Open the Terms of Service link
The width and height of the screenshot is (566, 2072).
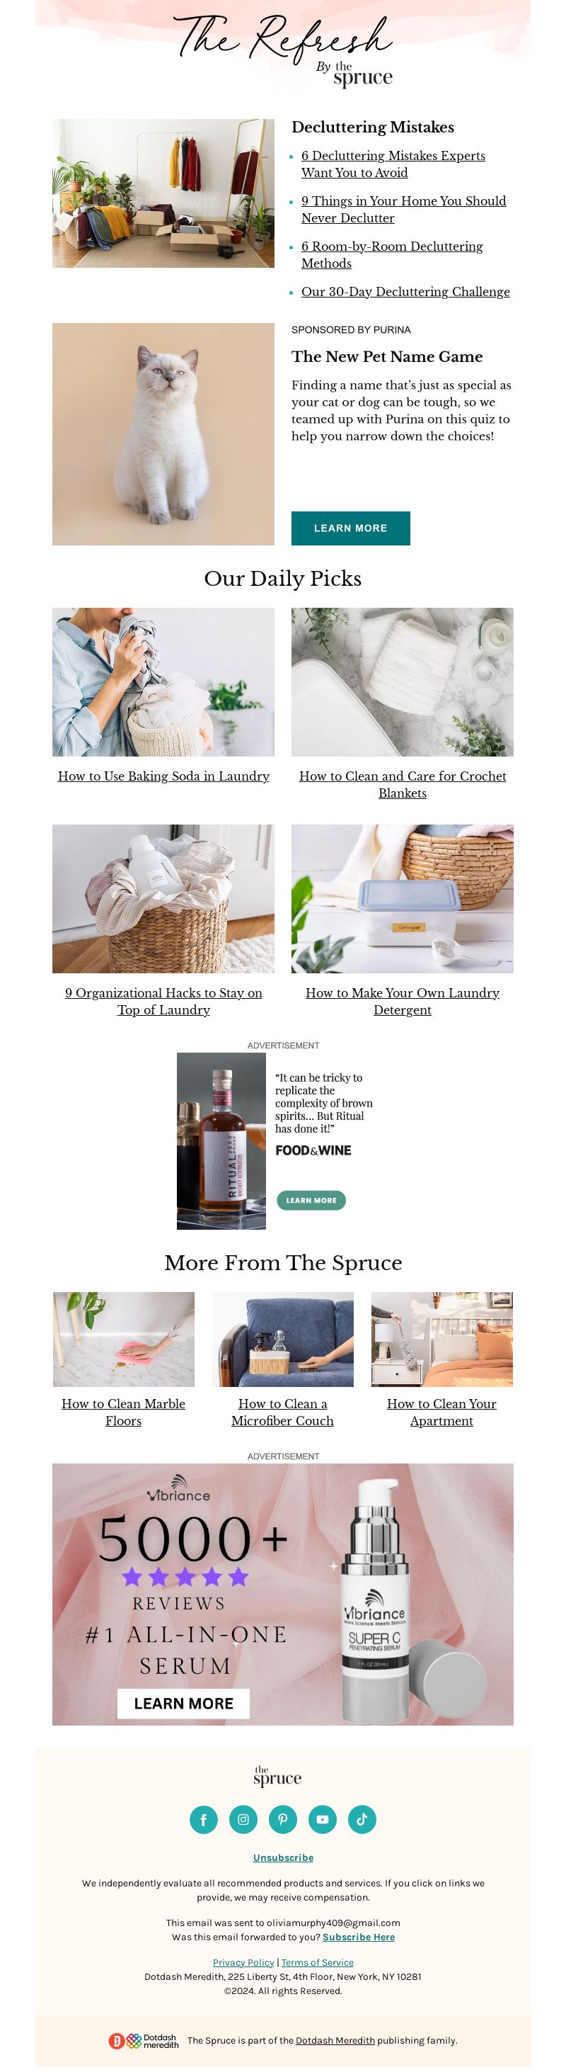[x=317, y=1963]
